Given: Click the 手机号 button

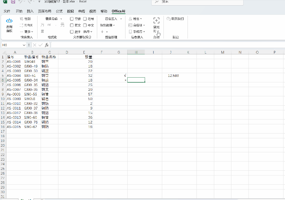Looking at the screenshot, I should [137, 32].
